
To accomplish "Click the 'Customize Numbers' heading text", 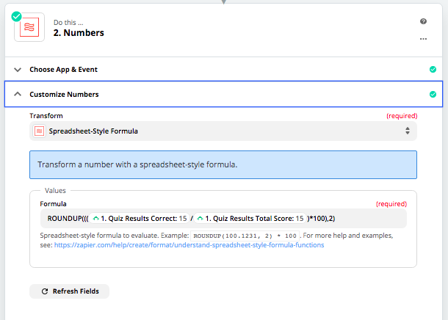I will click(64, 95).
